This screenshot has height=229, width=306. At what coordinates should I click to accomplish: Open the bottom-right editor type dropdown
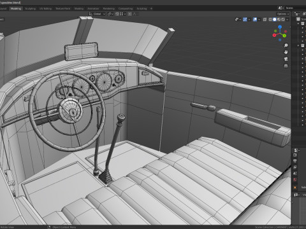coord(296,195)
